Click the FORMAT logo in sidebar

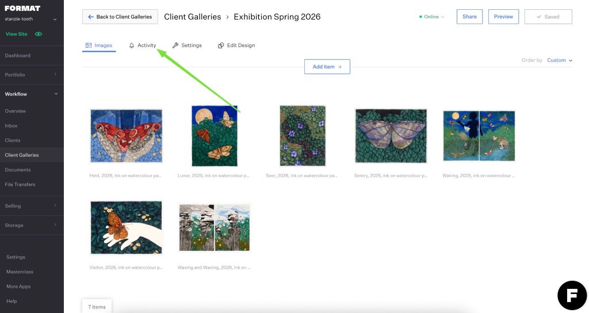(x=22, y=8)
